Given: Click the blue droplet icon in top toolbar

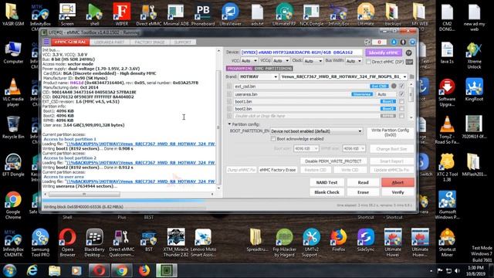Looking at the screenshot, I should click(394, 42).
